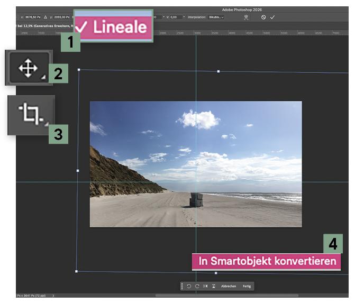Select the Crop tool icon
The width and height of the screenshot is (355, 304).
pos(30,114)
